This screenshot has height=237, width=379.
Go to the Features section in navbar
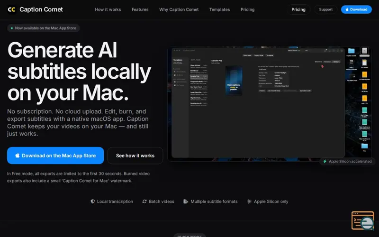point(140,9)
